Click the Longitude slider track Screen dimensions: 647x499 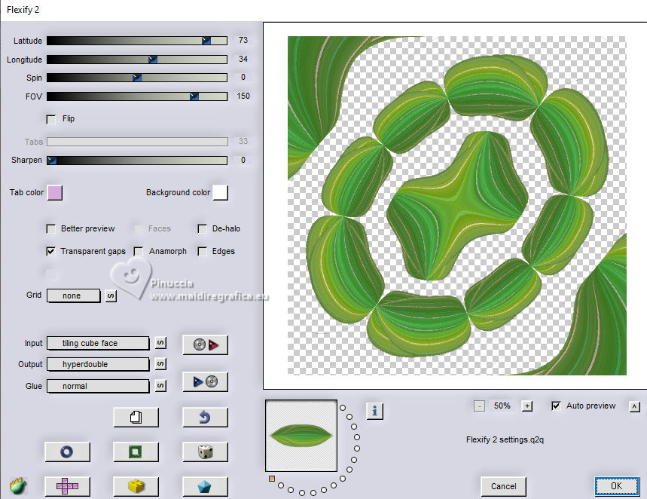[137, 60]
